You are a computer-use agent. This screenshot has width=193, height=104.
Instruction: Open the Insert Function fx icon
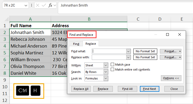coord(50,5)
